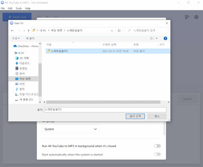The image size is (203, 167).
Task: Create a new folder with 새 폴더
Action: tap(30, 38)
